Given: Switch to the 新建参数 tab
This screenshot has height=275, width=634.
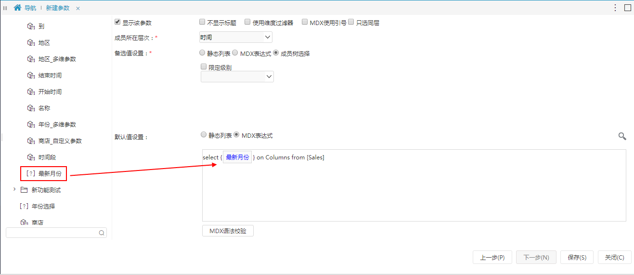Looking at the screenshot, I should 57,8.
